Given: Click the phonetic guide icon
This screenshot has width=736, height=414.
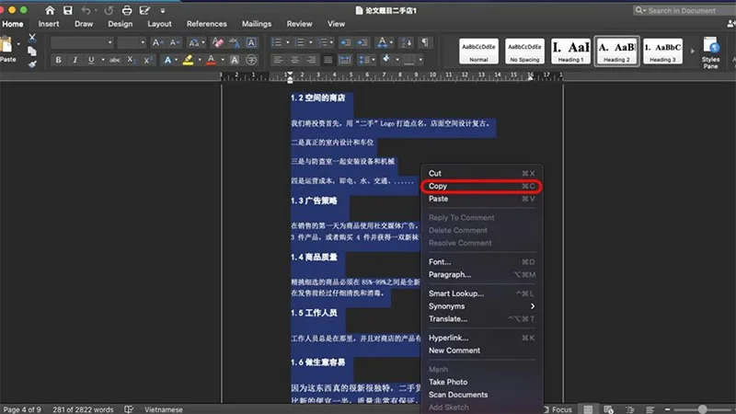Looking at the screenshot, I should tap(235, 42).
